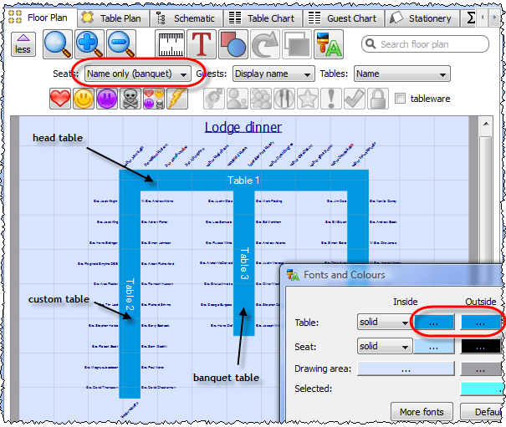This screenshot has width=506, height=427.
Task: Open the ruler dimensions tool
Action: [170, 44]
